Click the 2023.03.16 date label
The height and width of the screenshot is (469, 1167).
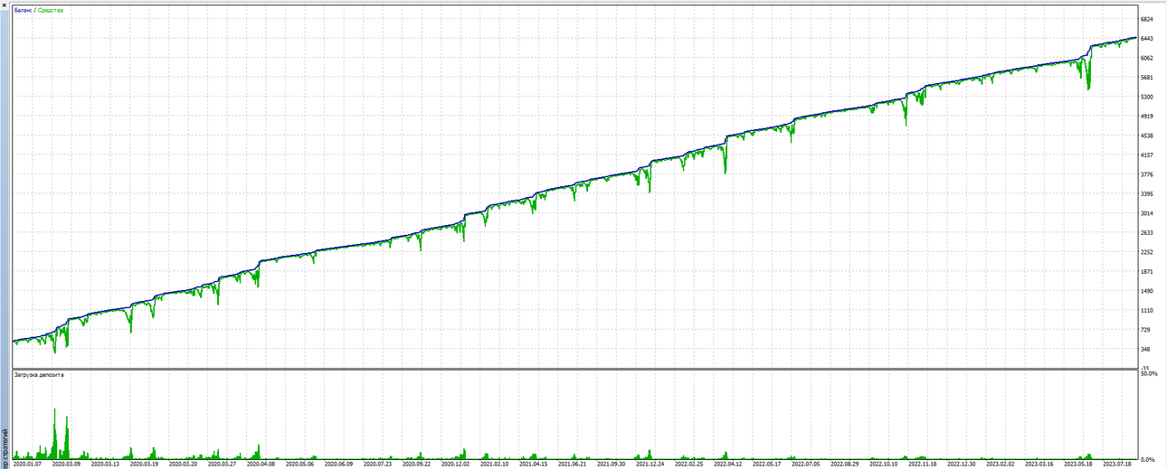click(1039, 464)
